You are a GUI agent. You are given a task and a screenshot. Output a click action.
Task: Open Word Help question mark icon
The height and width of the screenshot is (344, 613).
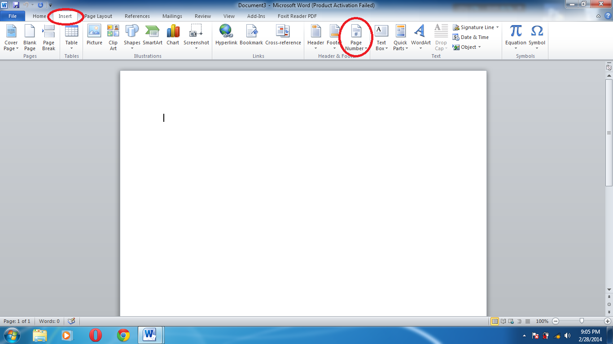click(608, 16)
